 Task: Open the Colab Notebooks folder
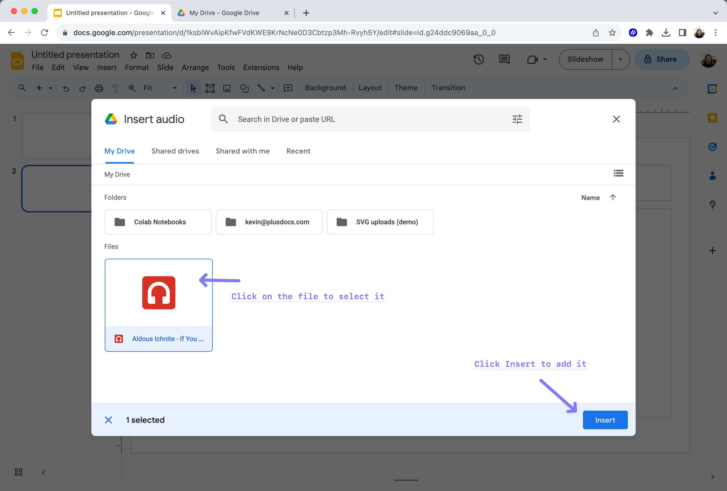tap(158, 222)
